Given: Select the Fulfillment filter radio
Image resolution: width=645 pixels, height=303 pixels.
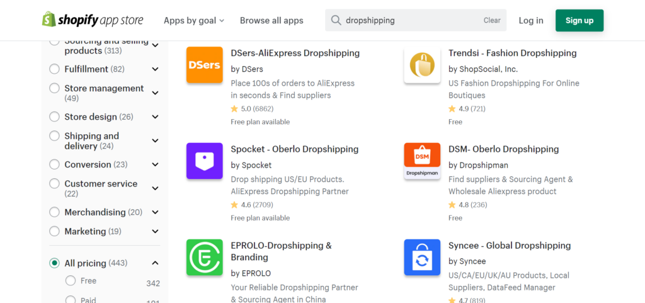Looking at the screenshot, I should (x=54, y=69).
